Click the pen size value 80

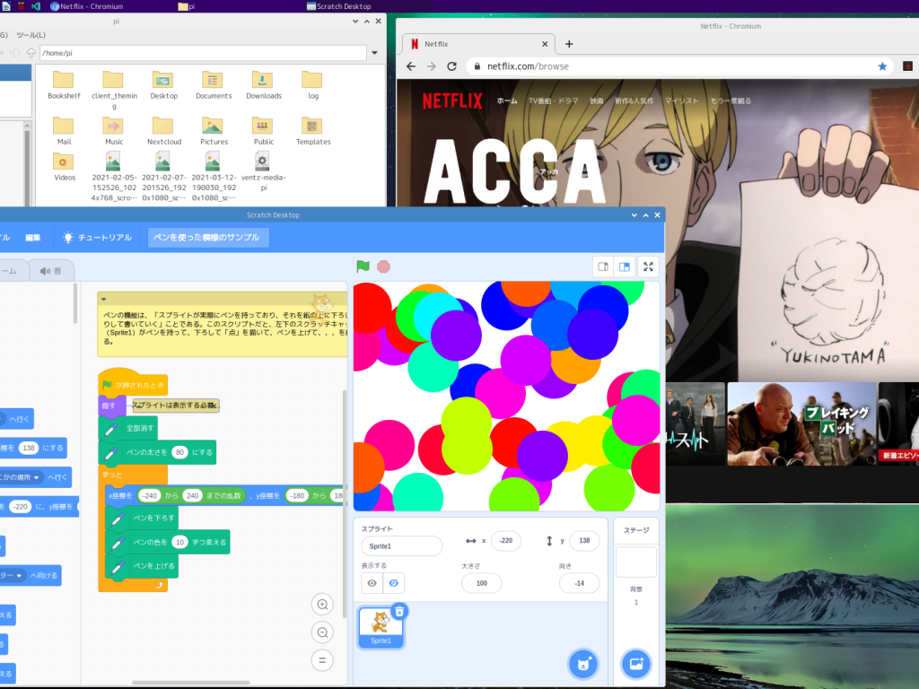(179, 452)
